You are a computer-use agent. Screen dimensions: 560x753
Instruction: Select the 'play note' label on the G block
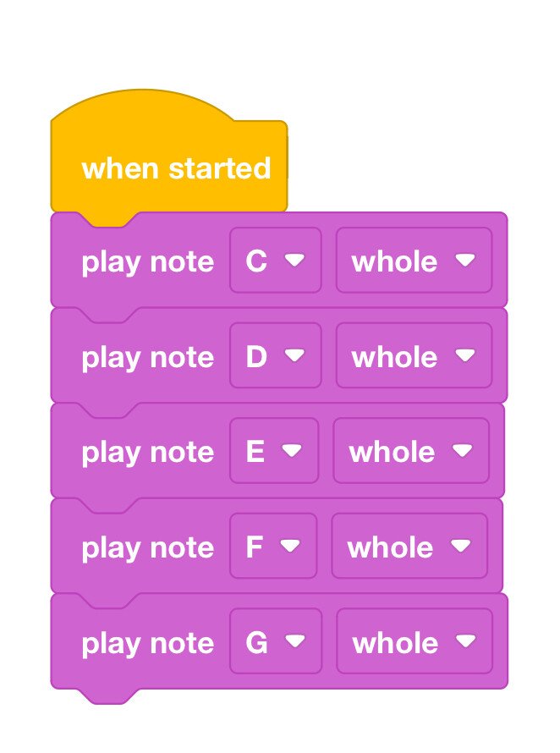click(147, 644)
